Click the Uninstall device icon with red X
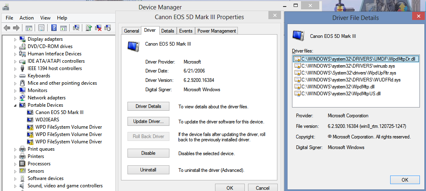This screenshot has height=191, width=426. tap(98, 28)
